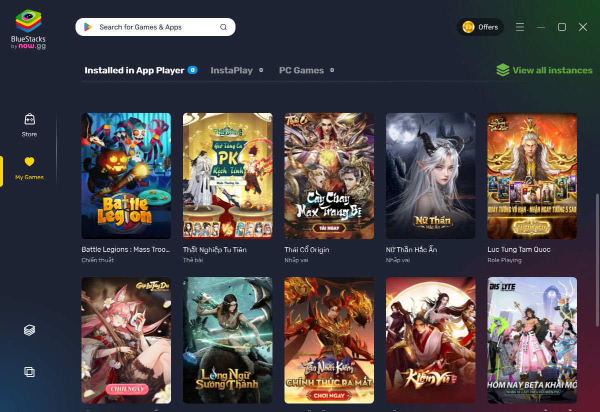The image size is (600, 412).
Task: Click the stacked-layers instances icon in sidebar
Action: point(29,330)
